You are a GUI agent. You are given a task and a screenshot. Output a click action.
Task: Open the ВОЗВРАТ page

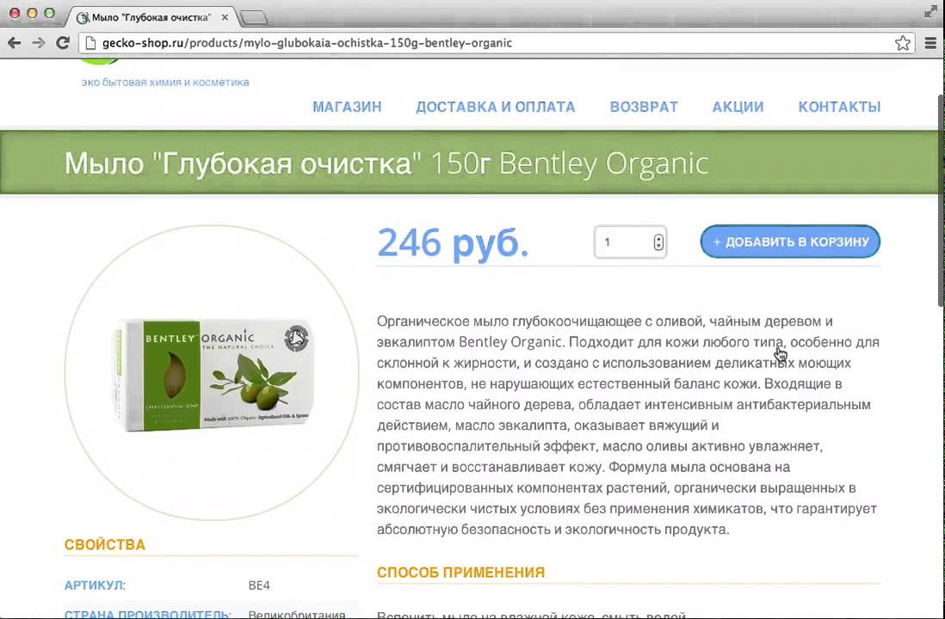pos(644,107)
